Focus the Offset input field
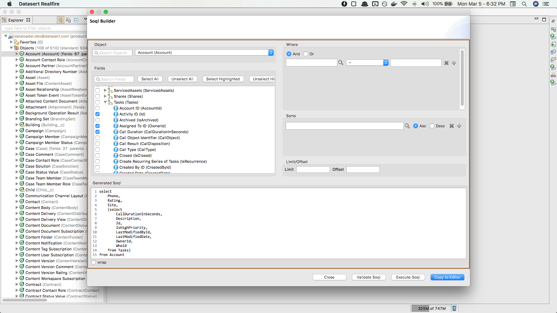Screen dimensions: 557x313 [363, 169]
